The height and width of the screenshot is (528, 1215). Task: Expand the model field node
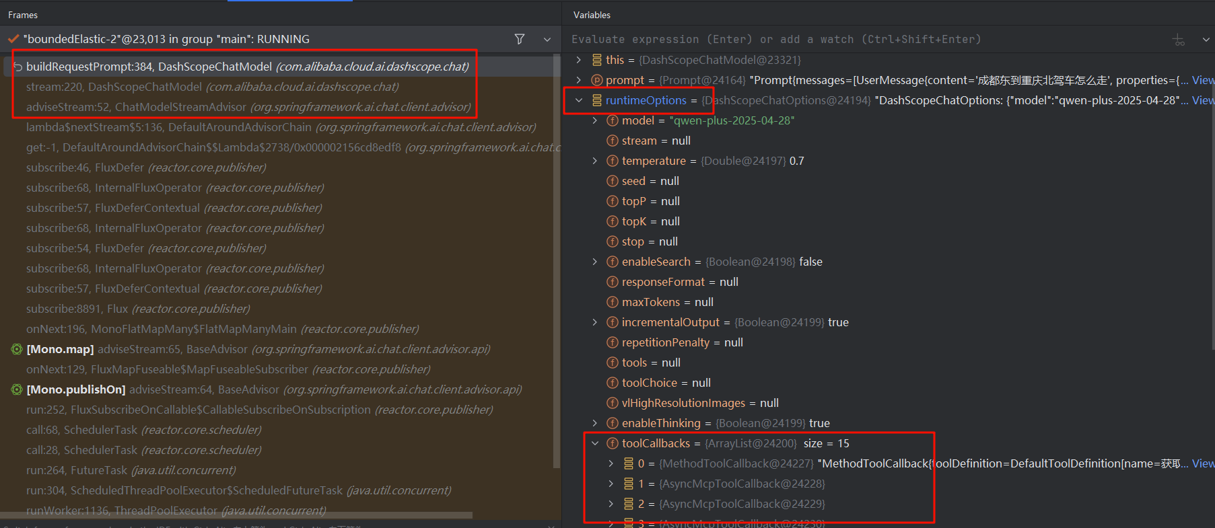pyautogui.click(x=594, y=120)
